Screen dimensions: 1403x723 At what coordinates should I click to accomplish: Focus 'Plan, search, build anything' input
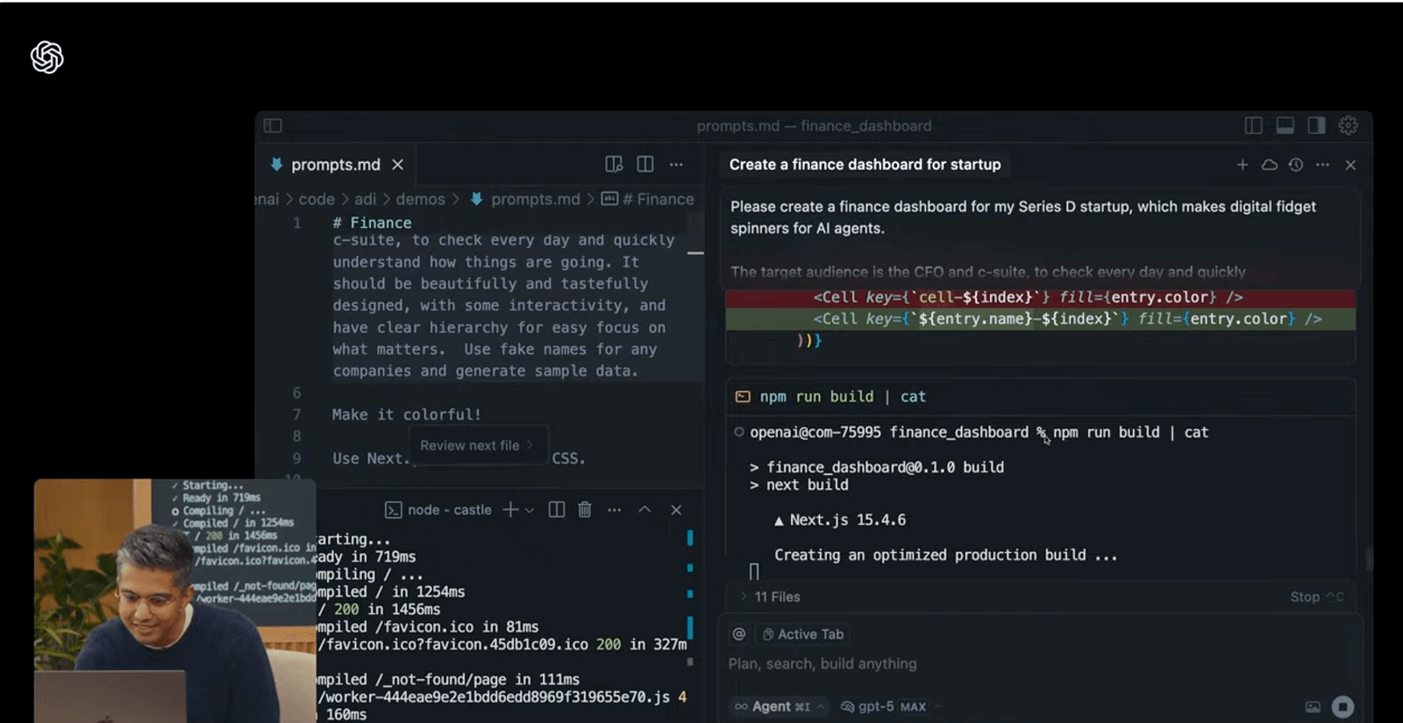(823, 664)
